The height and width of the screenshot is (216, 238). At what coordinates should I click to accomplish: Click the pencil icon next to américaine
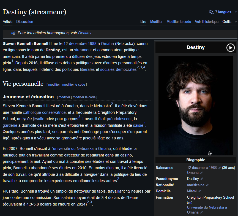[x=207, y=185]
